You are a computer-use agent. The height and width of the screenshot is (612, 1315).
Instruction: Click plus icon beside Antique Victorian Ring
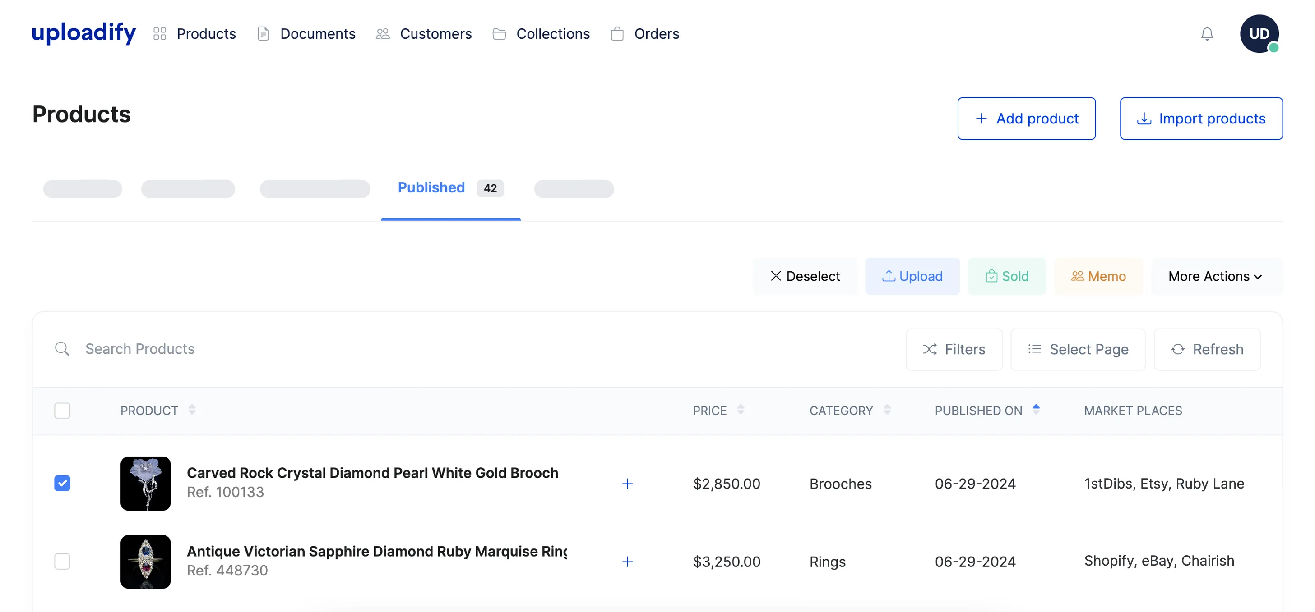[x=627, y=562]
